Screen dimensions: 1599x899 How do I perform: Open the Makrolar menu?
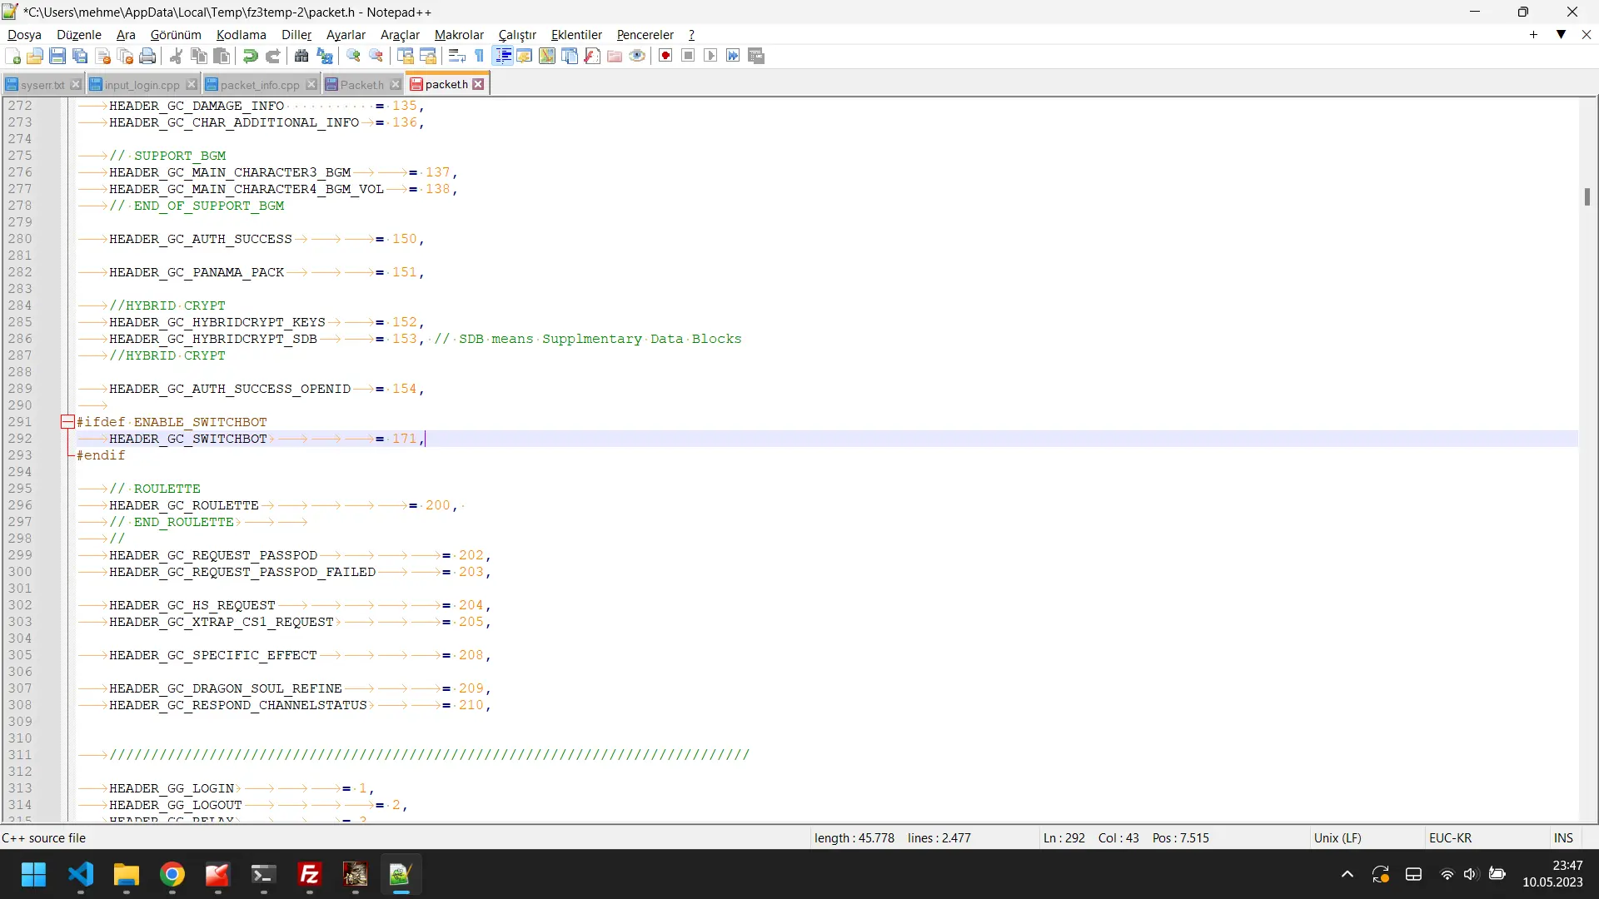coord(459,35)
